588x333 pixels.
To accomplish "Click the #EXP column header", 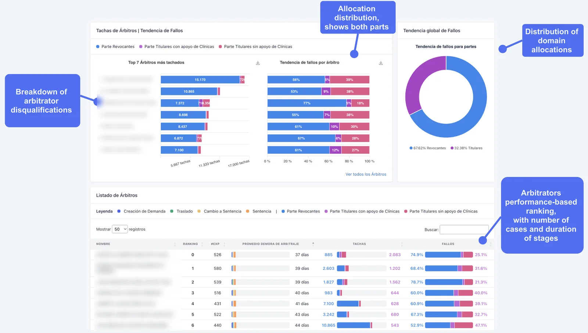I will click(215, 244).
